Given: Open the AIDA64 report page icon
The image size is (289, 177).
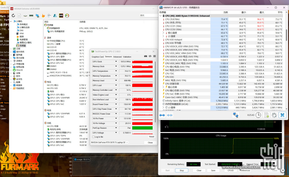Looking at the screenshot, I should click(19, 16).
